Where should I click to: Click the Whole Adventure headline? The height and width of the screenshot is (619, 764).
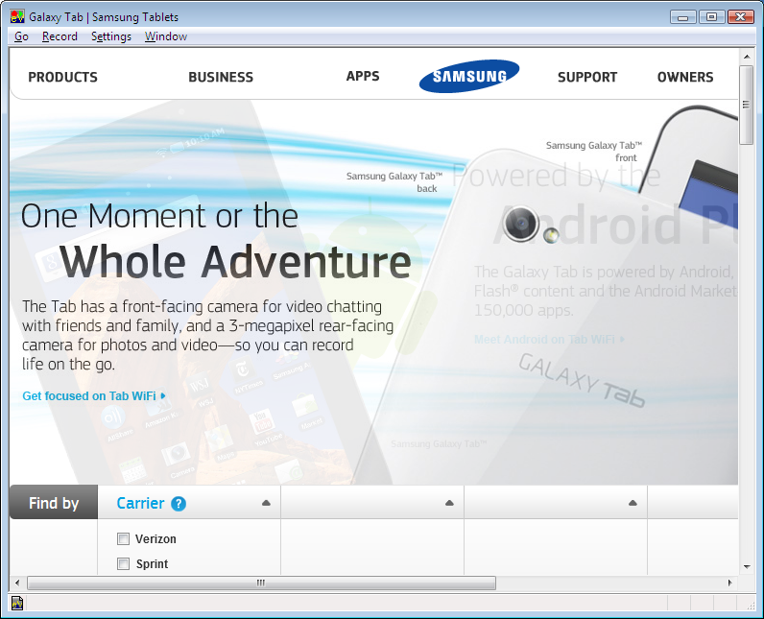235,262
